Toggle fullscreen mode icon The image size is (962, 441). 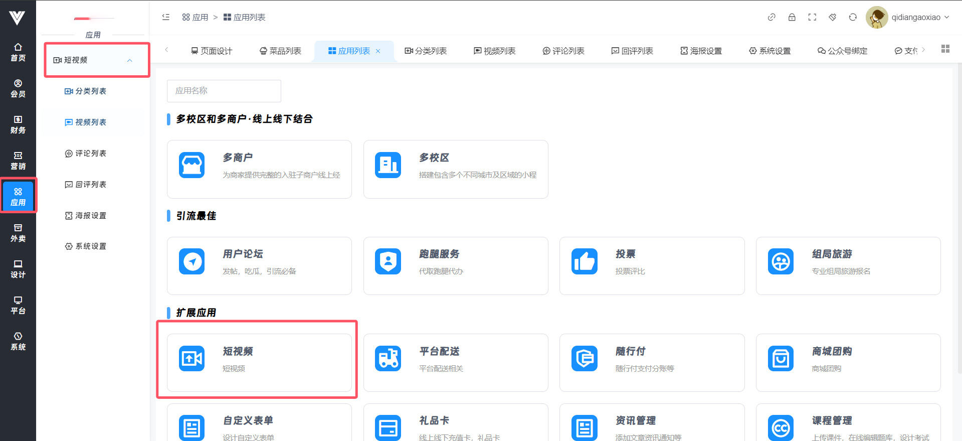tap(812, 17)
